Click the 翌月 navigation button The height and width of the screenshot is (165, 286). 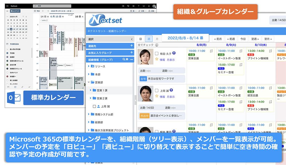point(268,39)
